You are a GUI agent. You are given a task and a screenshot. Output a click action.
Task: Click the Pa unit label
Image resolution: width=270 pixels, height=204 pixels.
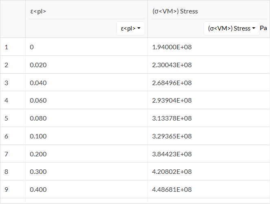click(x=263, y=29)
